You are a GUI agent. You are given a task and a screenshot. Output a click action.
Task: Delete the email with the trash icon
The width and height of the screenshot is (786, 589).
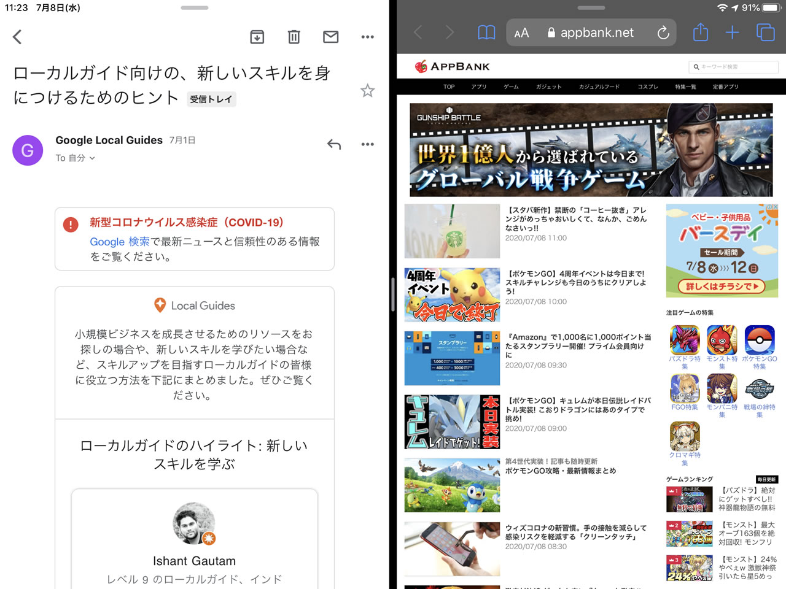[294, 37]
